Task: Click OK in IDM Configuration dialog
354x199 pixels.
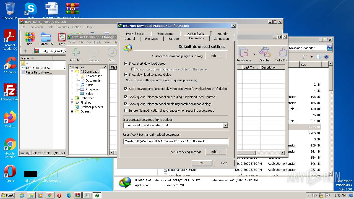Action: 202,163
